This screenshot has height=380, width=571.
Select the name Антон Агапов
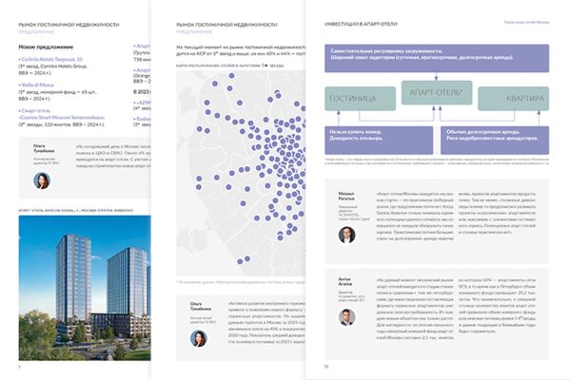pyautogui.click(x=345, y=281)
